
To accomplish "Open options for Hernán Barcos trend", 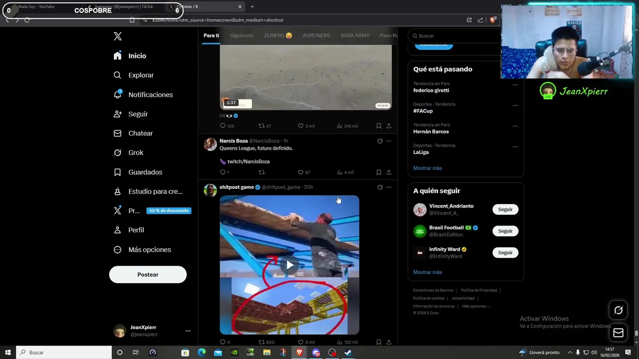I will click(515, 126).
